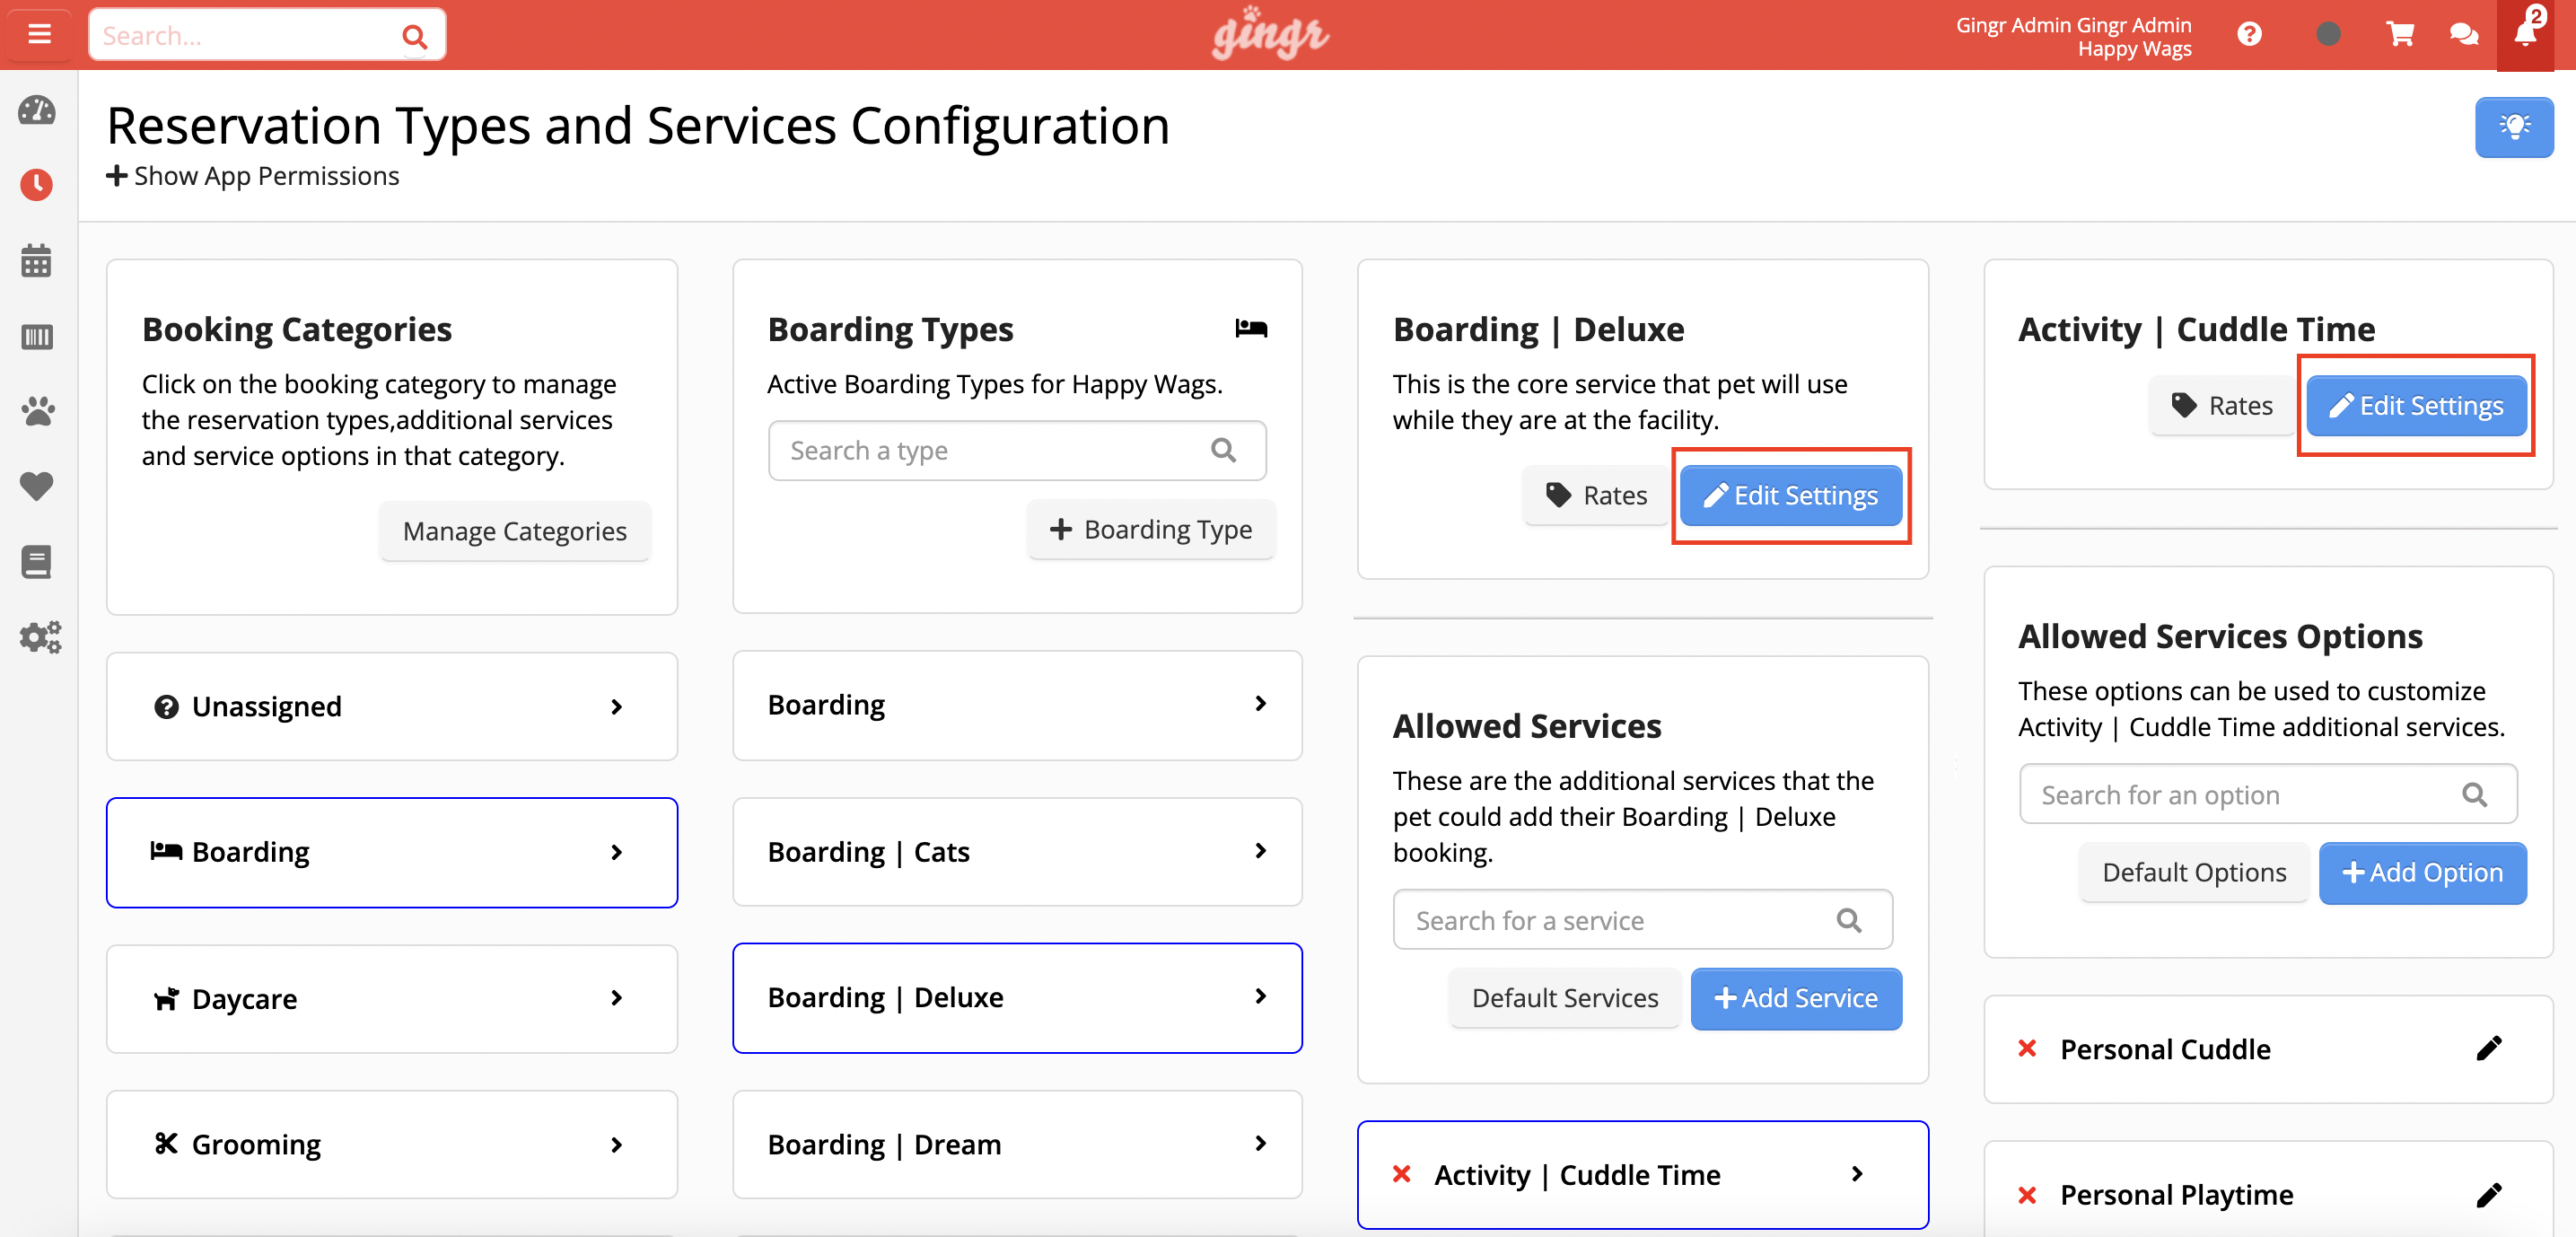The image size is (2576, 1237).
Task: Open the dashboard speedometer icon in sidebar
Action: 37,112
